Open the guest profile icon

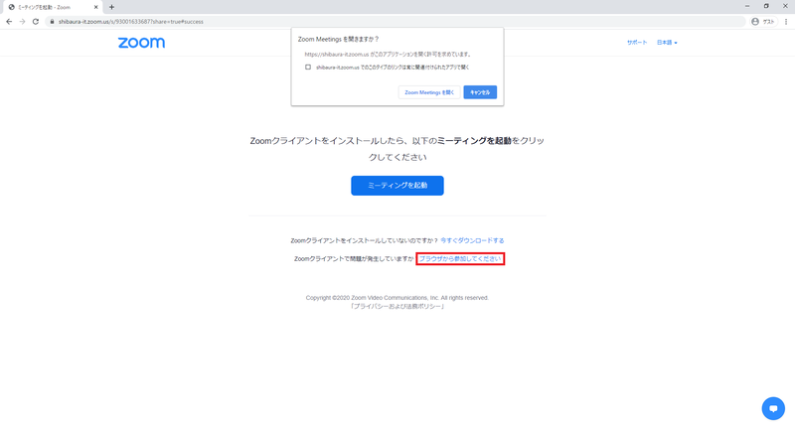click(763, 22)
